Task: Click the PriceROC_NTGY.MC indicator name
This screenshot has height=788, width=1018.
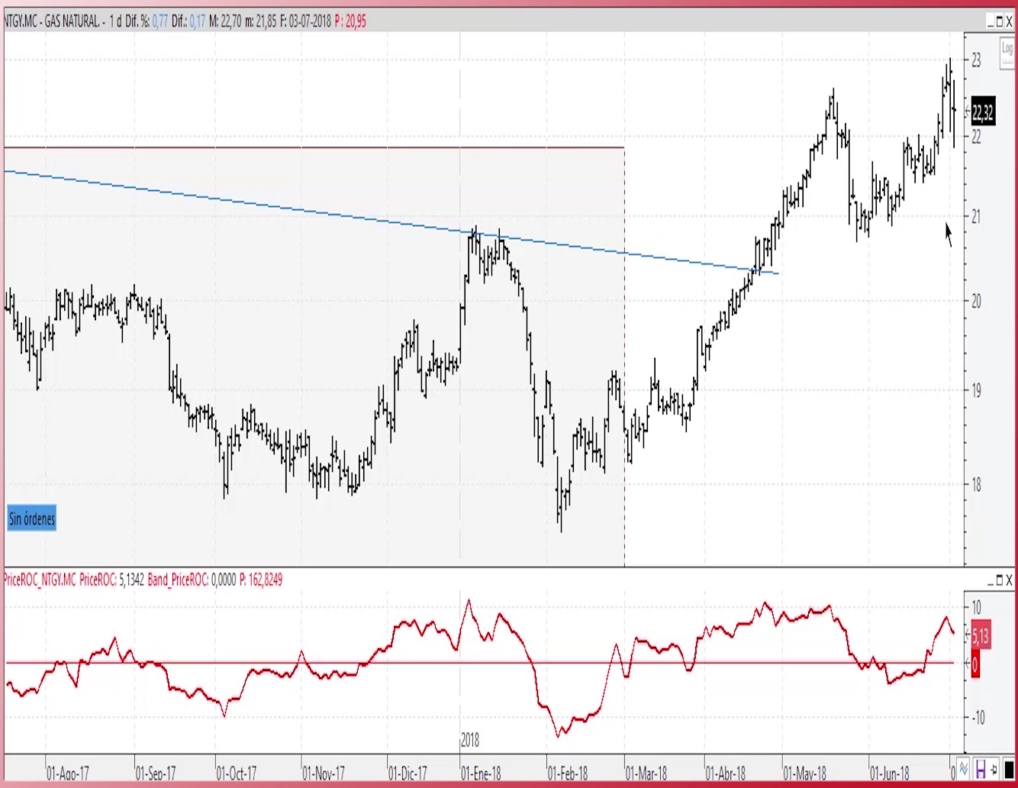Action: (40, 580)
